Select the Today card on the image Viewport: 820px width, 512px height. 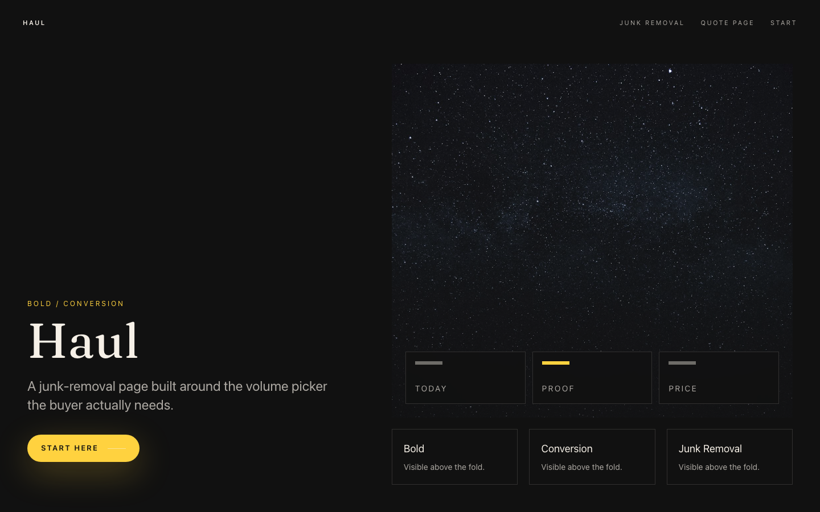(465, 378)
